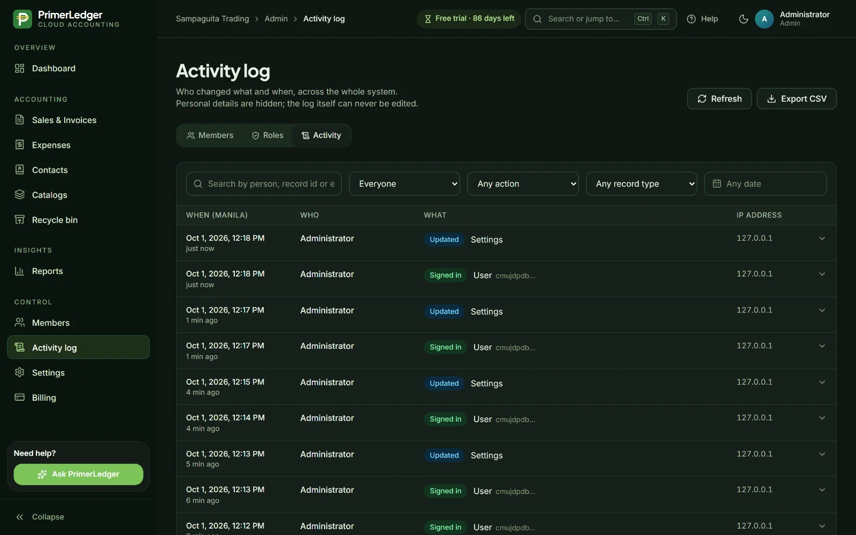The width and height of the screenshot is (856, 535).
Task: Open Billing page
Action: pyautogui.click(x=78, y=398)
